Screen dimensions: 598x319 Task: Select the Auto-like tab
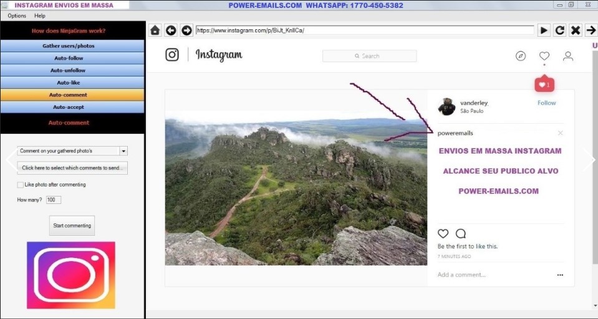pyautogui.click(x=72, y=82)
